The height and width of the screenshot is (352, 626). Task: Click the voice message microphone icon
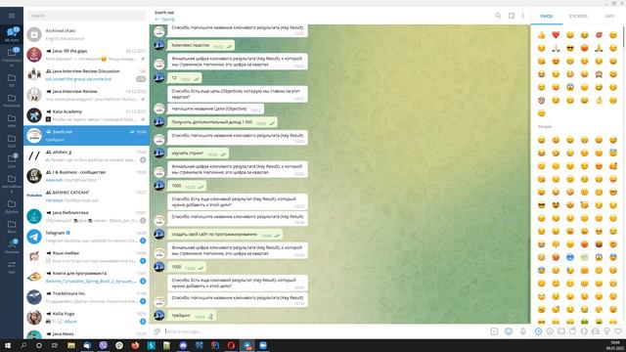522,331
